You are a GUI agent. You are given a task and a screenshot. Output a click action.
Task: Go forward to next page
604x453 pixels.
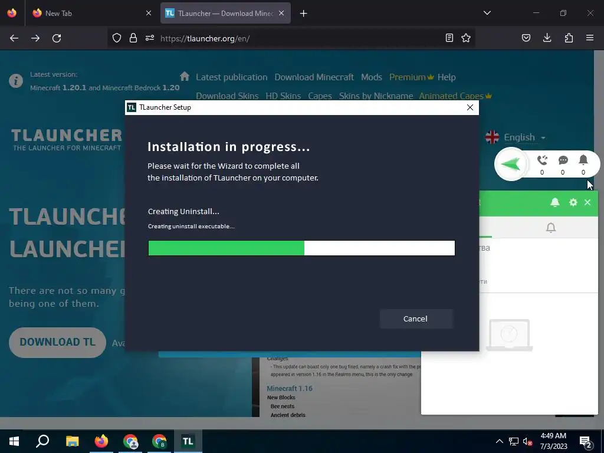(35, 38)
